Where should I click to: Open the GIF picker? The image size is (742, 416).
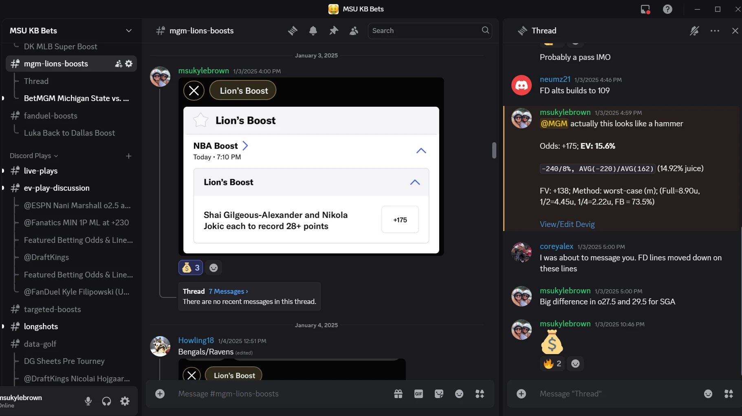[418, 394]
